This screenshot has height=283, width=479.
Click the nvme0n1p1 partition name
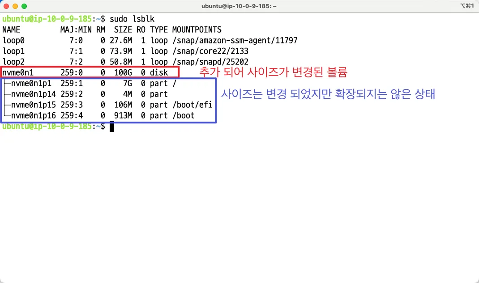(x=31, y=83)
